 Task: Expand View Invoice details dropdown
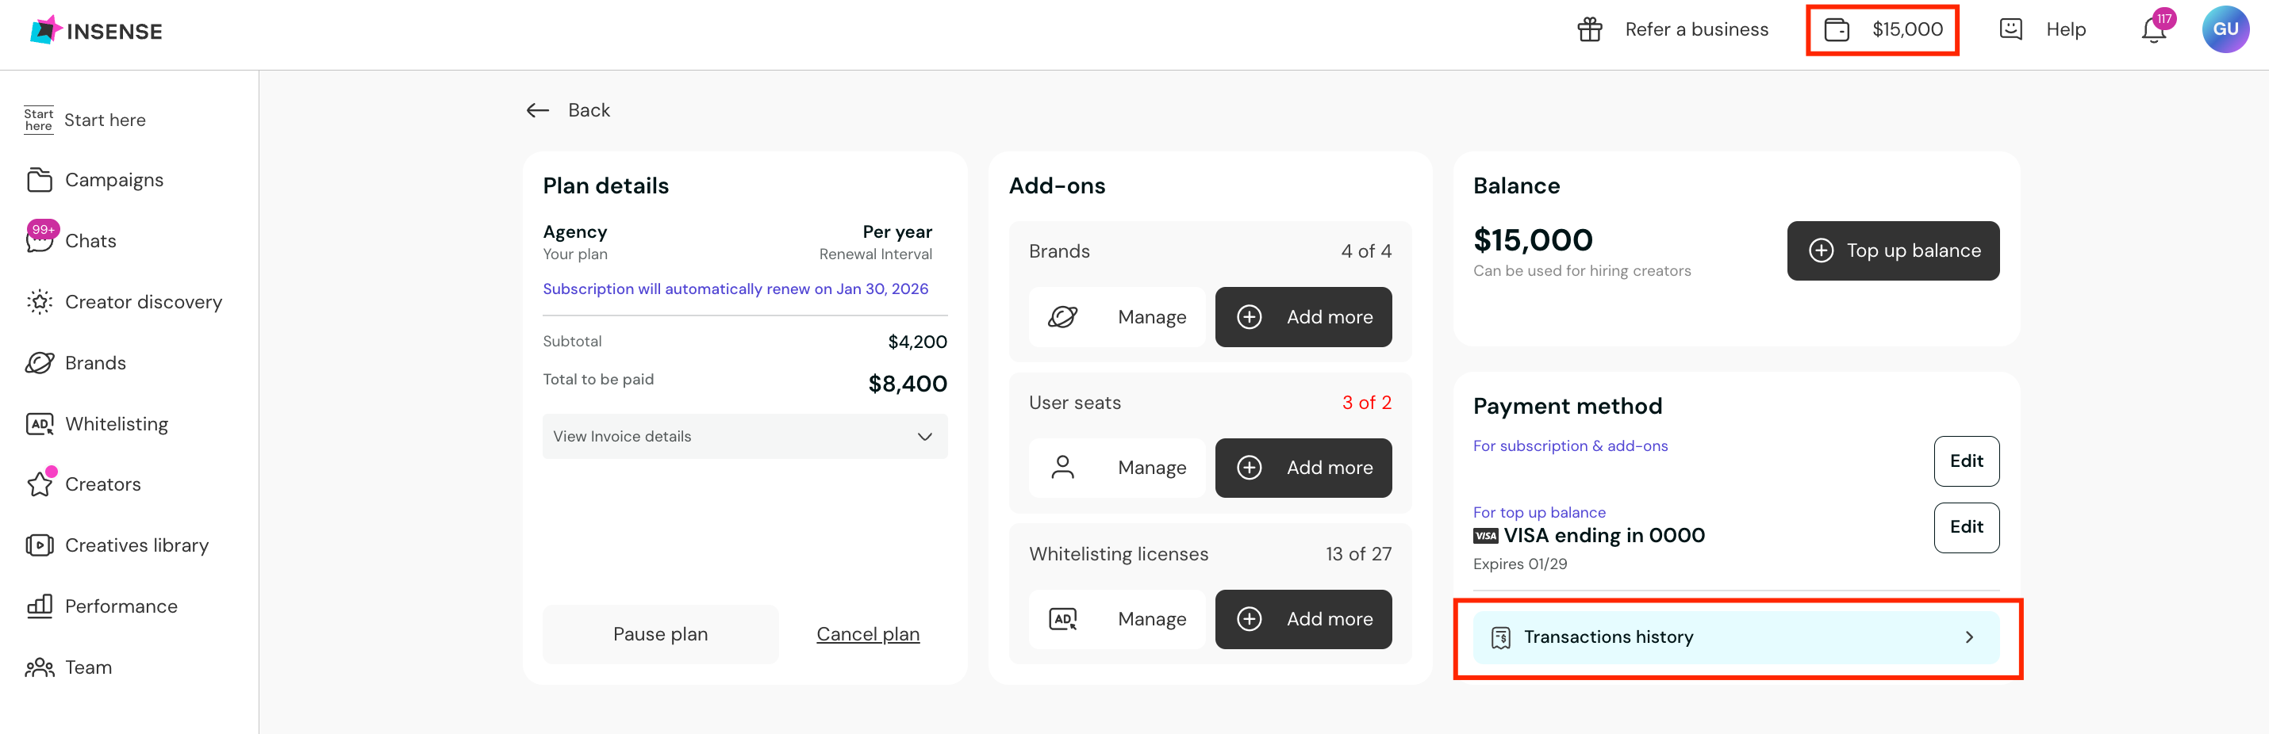pos(744,437)
